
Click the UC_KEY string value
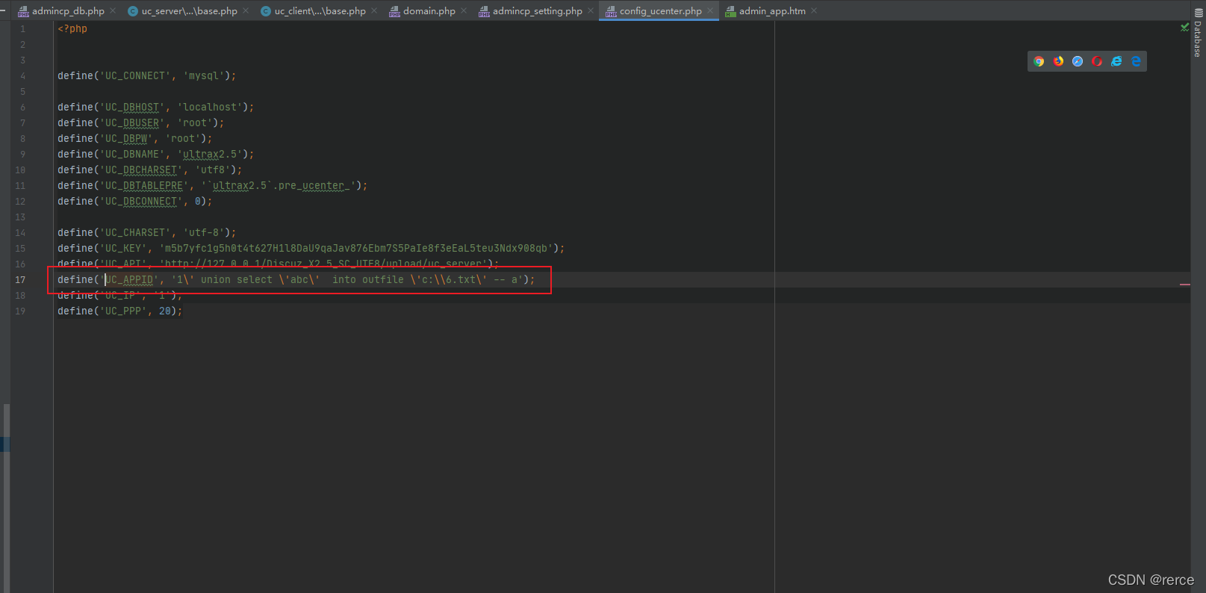(356, 249)
